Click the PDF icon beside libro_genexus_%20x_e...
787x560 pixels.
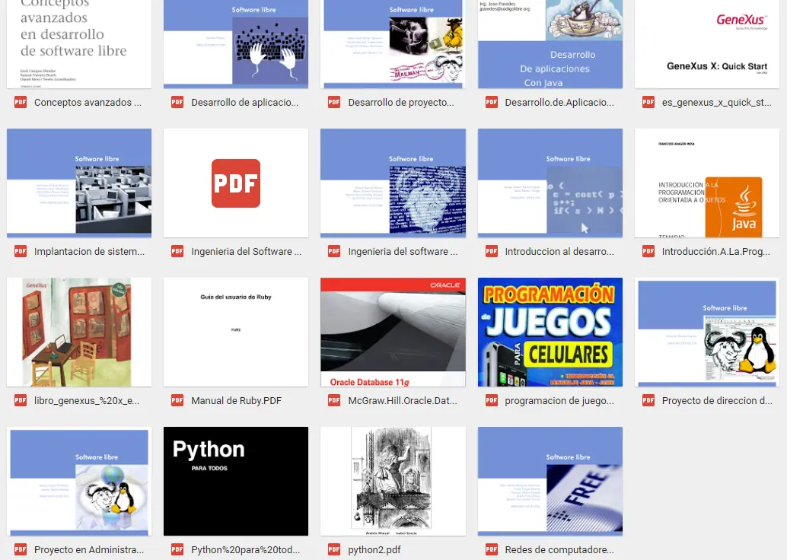click(20, 400)
